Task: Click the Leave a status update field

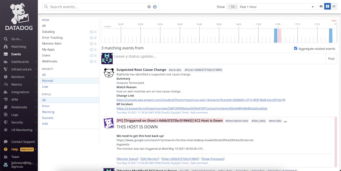Action: (x=219, y=59)
